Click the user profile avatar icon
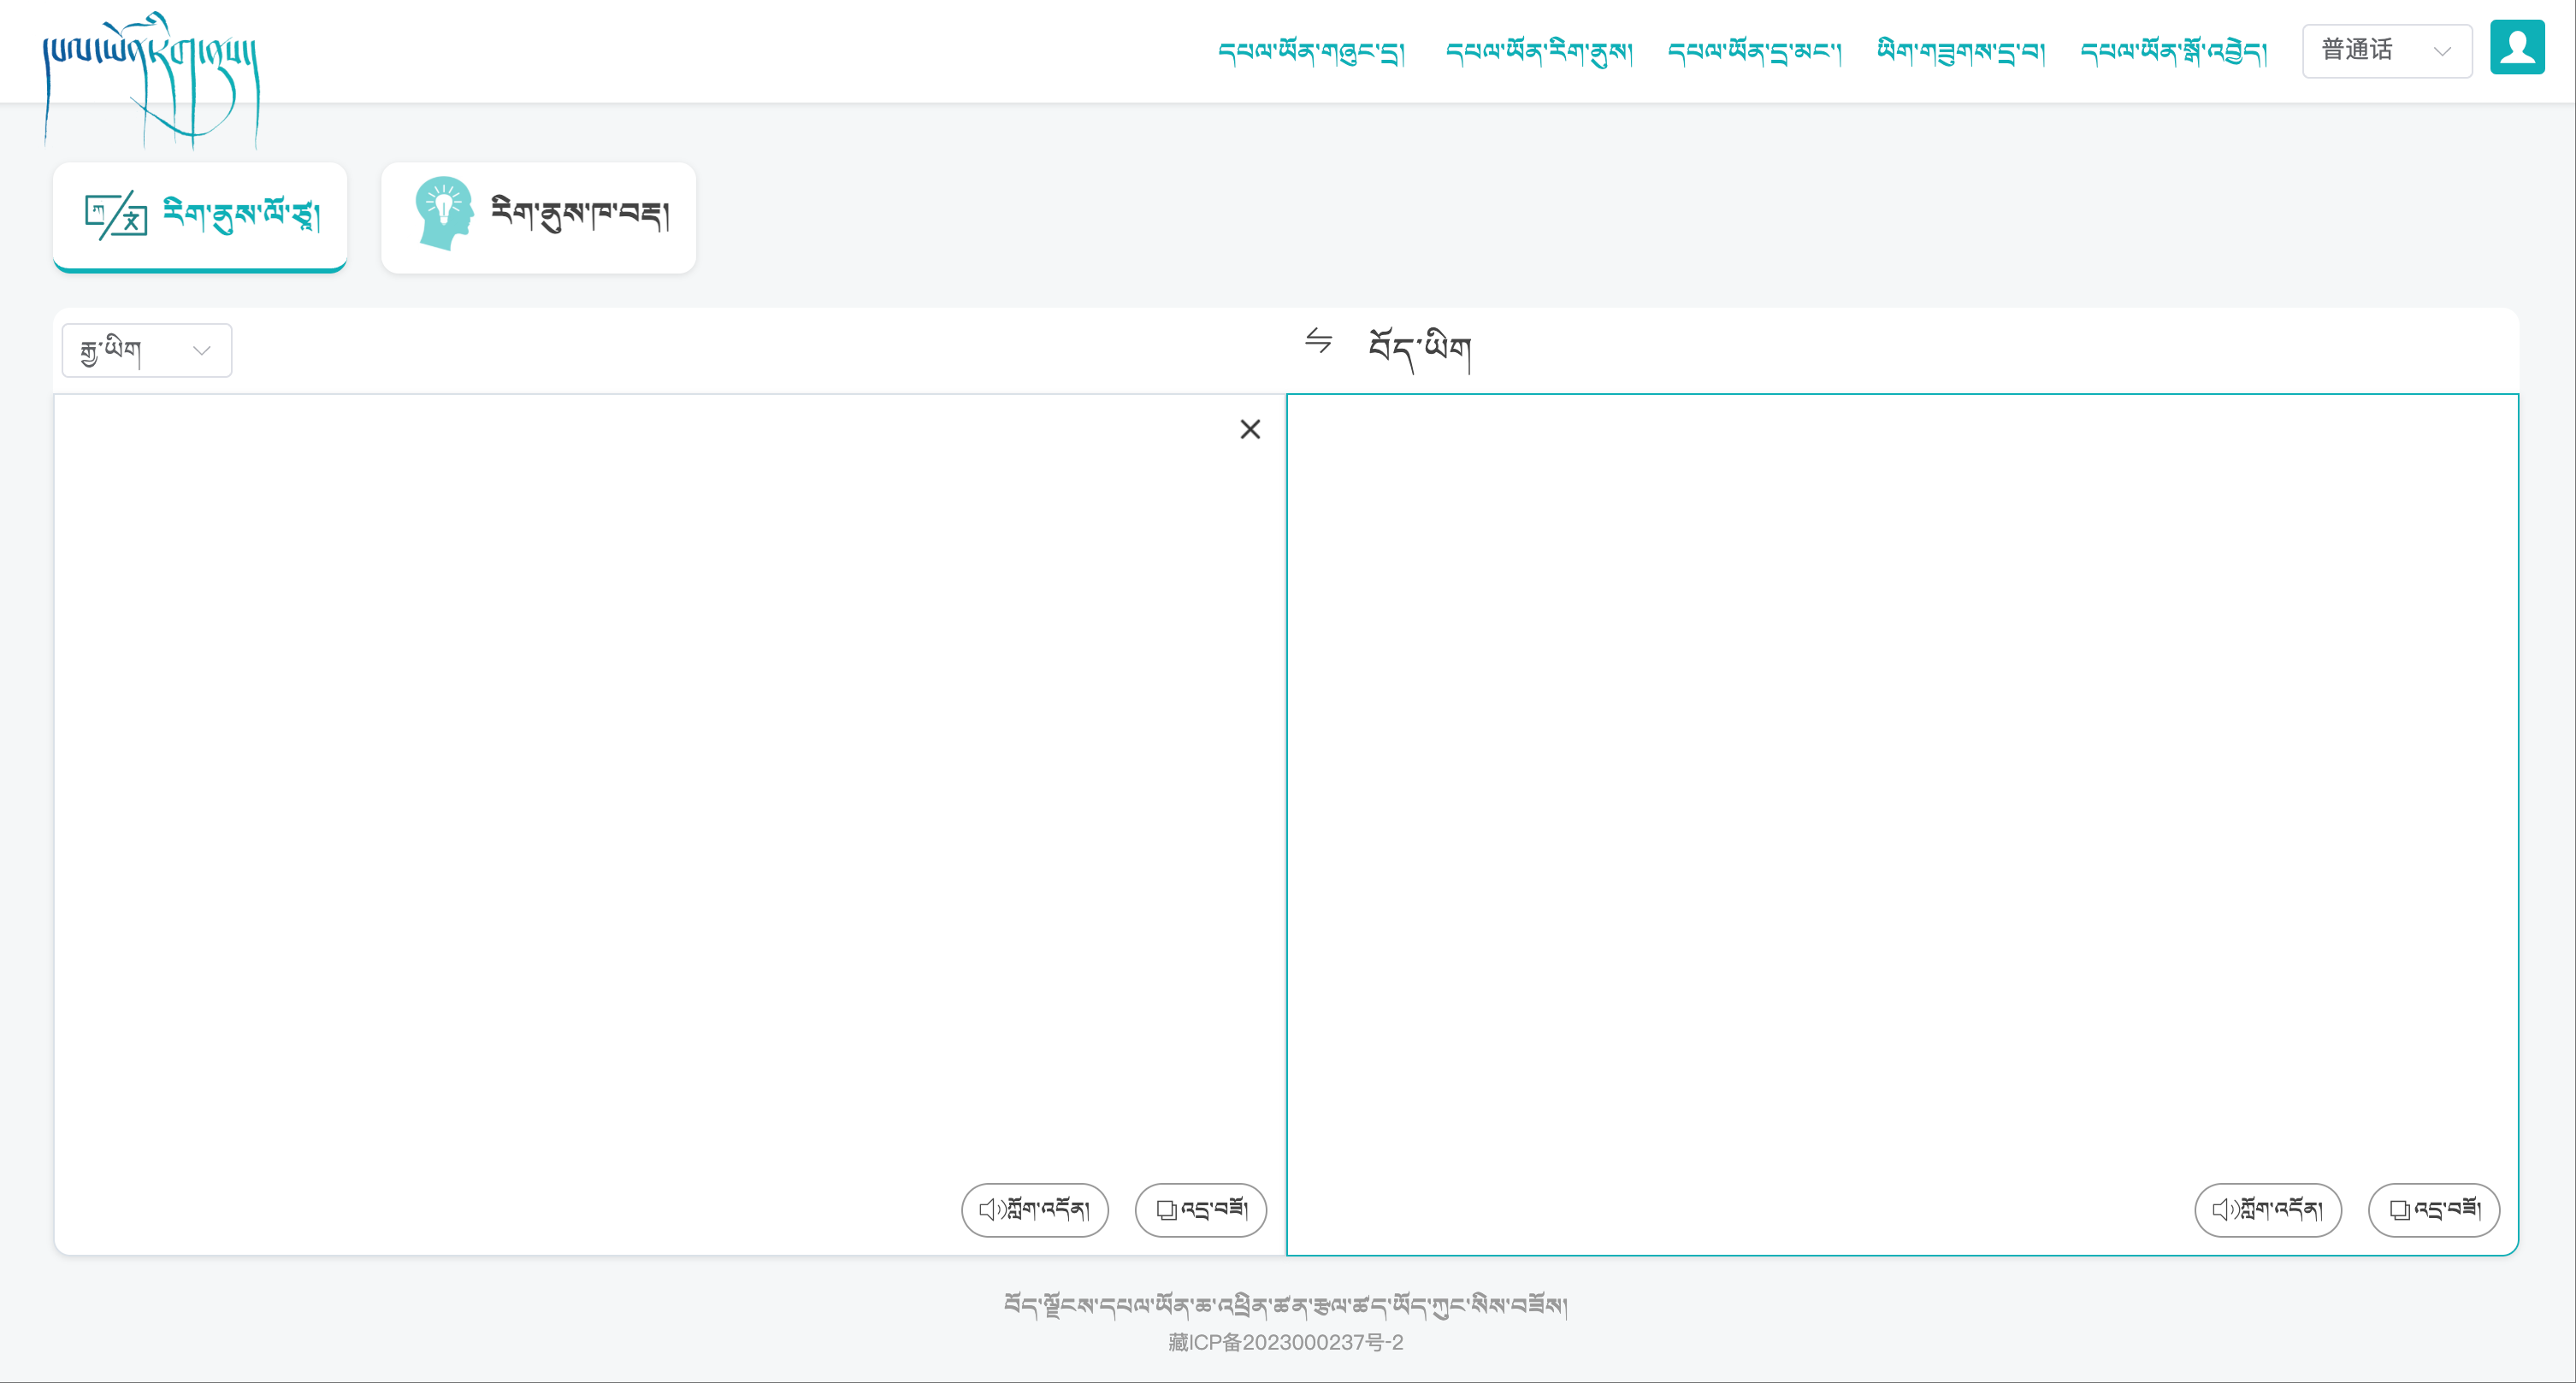The width and height of the screenshot is (2576, 1383). pyautogui.click(x=2516, y=47)
